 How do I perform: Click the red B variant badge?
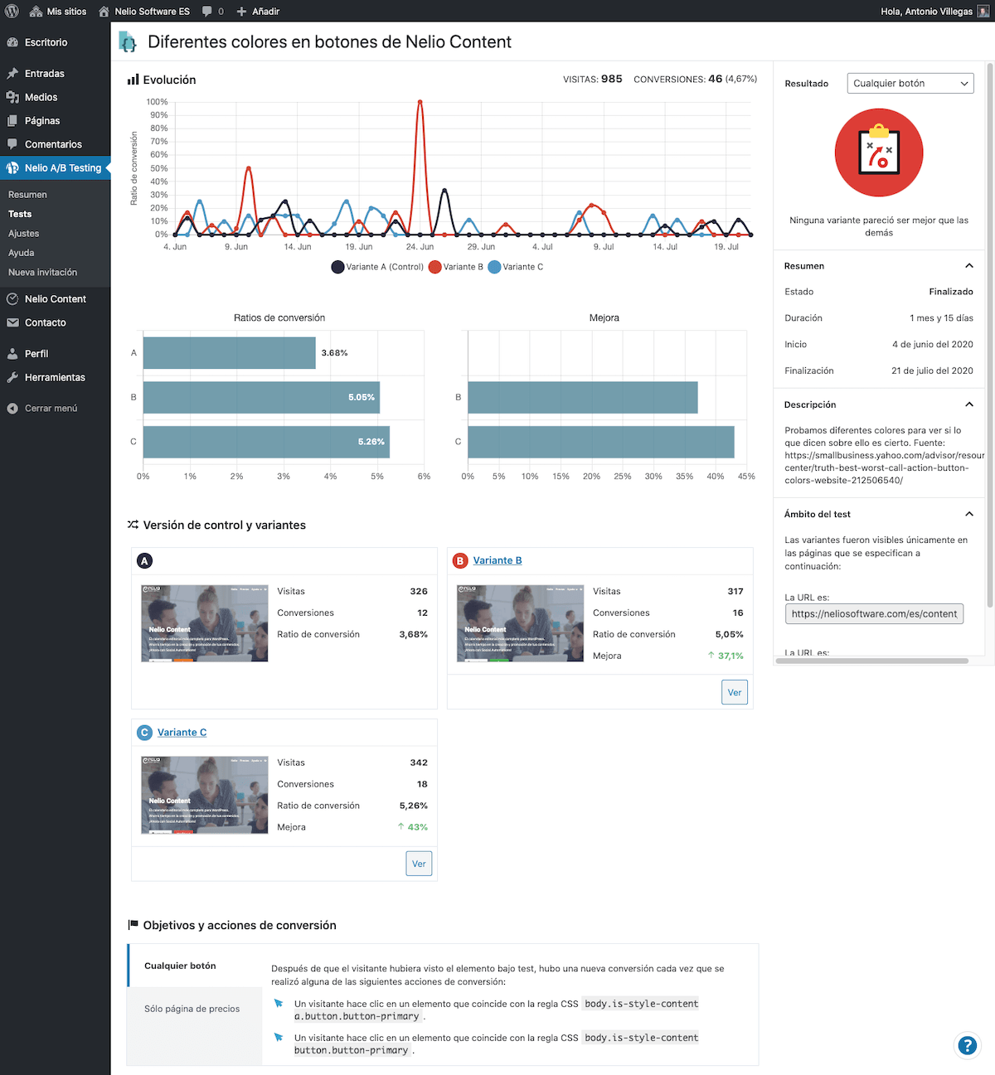pos(460,561)
